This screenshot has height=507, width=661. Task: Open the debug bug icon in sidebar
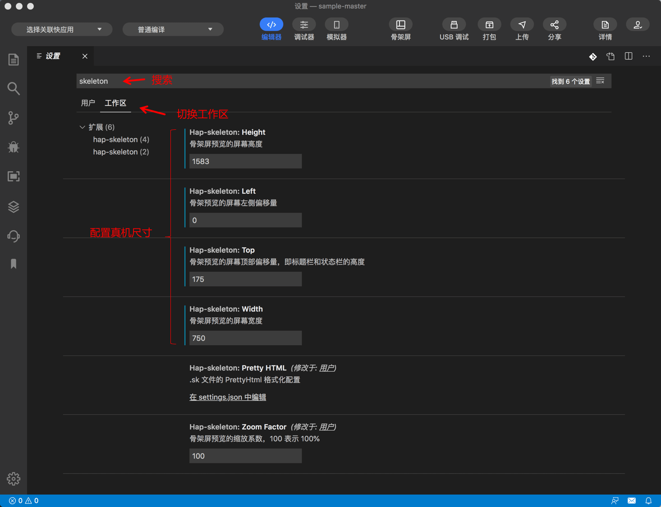14,147
